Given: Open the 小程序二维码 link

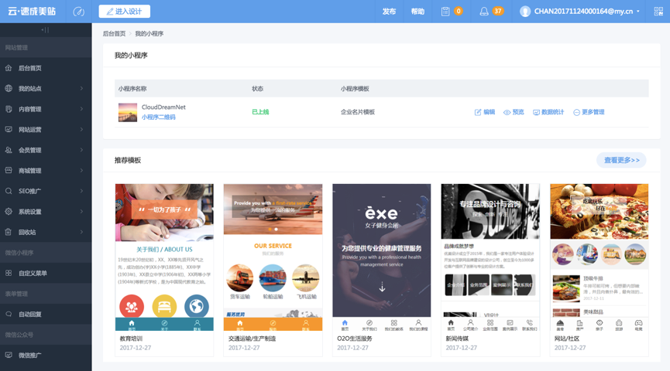Looking at the screenshot, I should pos(159,117).
